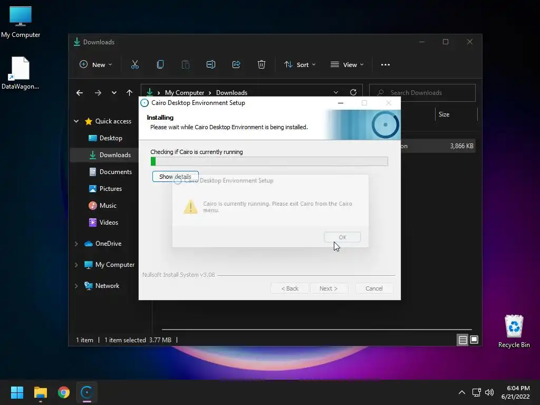The image size is (540, 405).
Task: Open the Windows Start button
Action: coord(17,392)
